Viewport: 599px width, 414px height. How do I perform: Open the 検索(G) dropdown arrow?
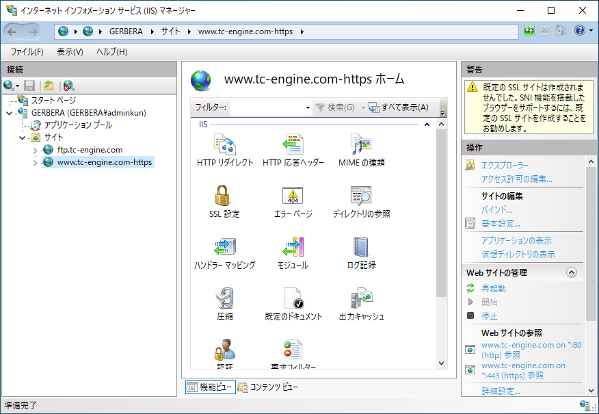(363, 108)
